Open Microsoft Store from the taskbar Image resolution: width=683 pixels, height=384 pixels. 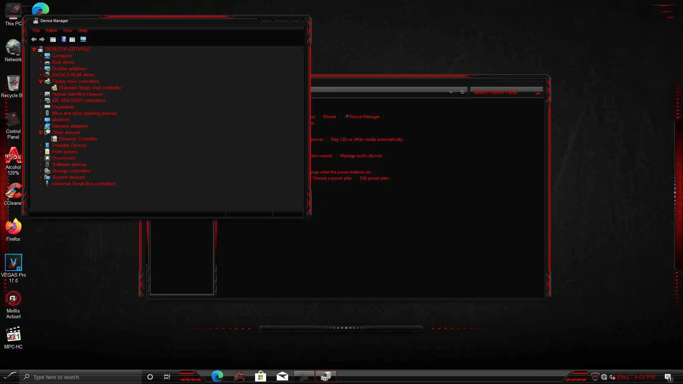tap(260, 376)
